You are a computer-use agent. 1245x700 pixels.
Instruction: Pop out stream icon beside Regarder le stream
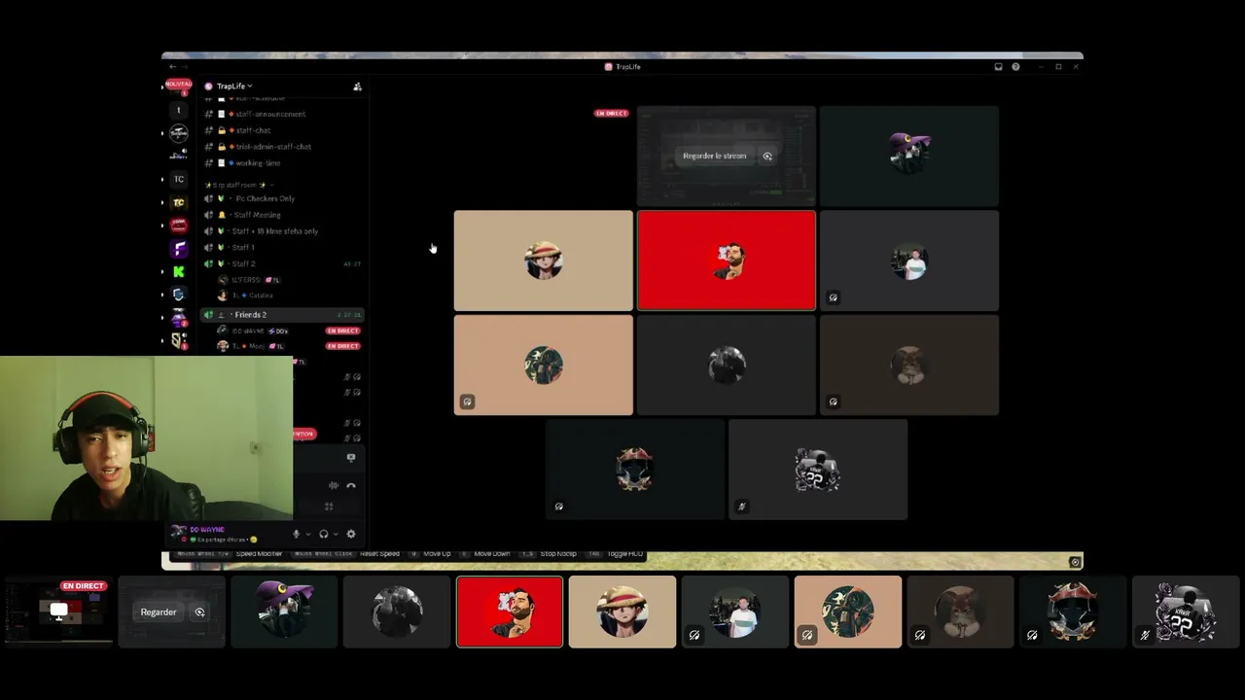coord(767,156)
